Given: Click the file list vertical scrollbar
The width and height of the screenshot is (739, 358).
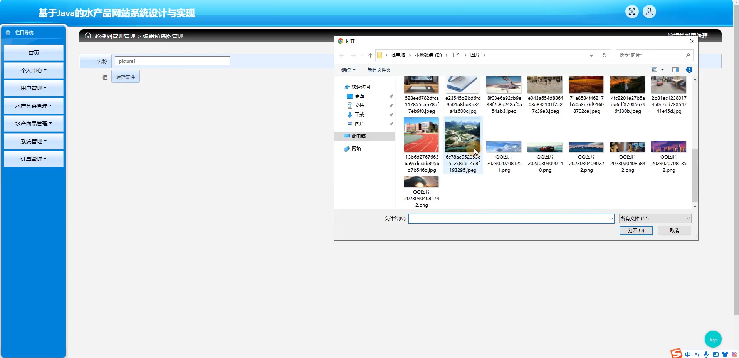Looking at the screenshot, I should point(695,175).
